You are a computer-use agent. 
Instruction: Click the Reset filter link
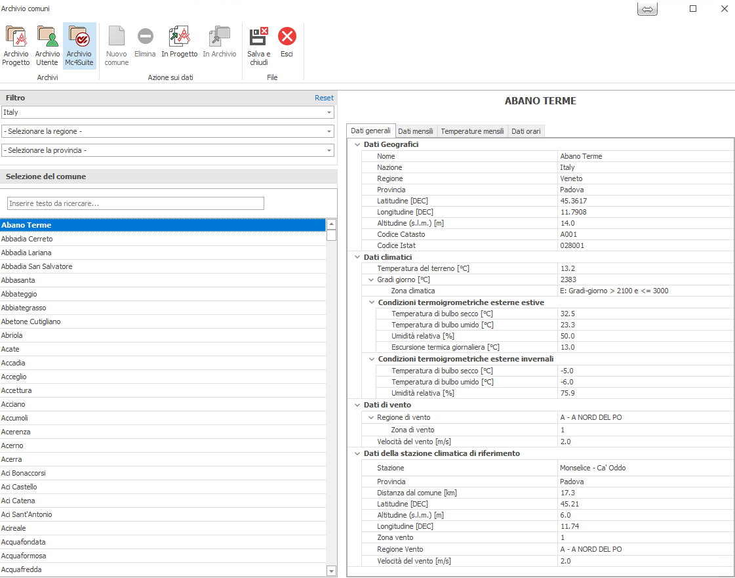(x=324, y=98)
